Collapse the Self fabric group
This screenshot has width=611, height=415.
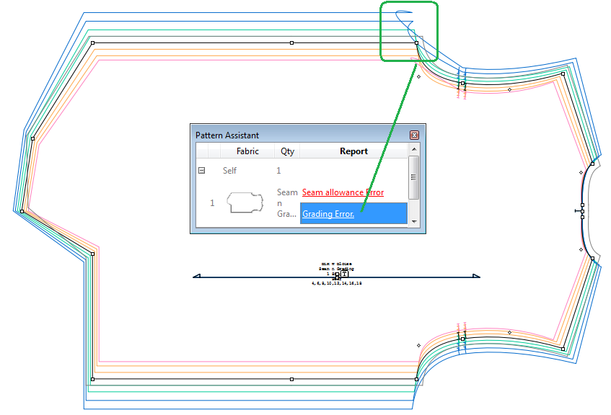(202, 171)
